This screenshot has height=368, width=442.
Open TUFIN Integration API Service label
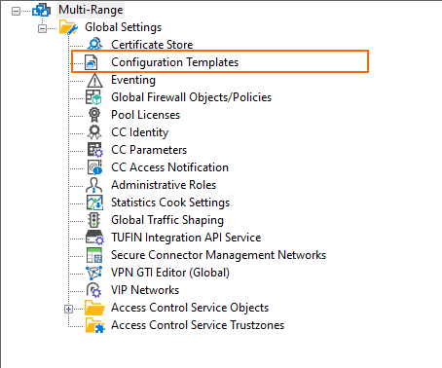(186, 238)
